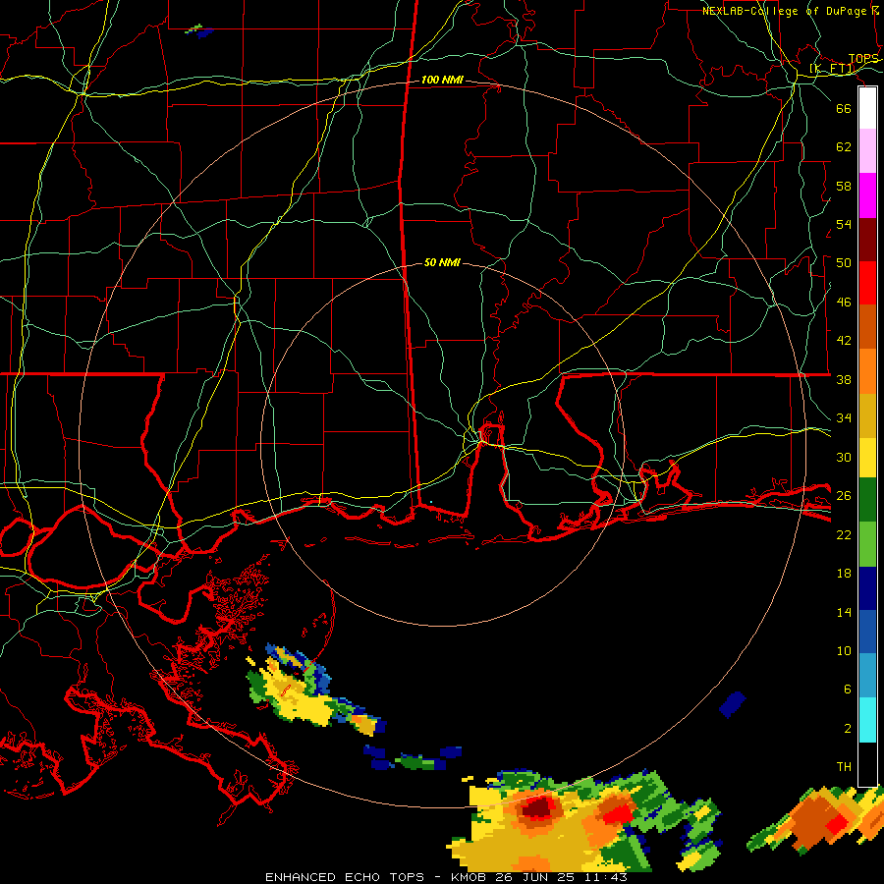Select the maroon legend color block

pyautogui.click(x=867, y=240)
